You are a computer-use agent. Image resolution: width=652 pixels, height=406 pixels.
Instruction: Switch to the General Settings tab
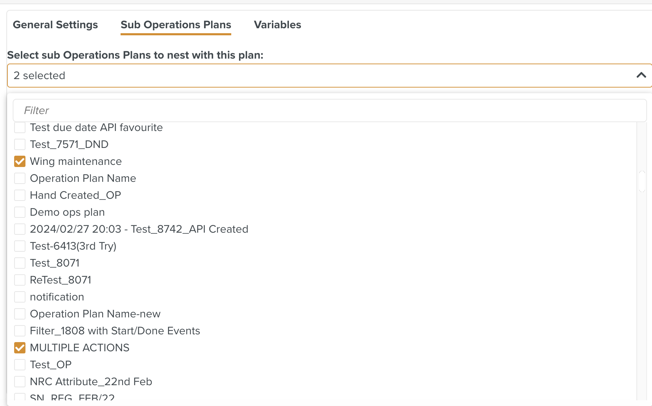55,25
